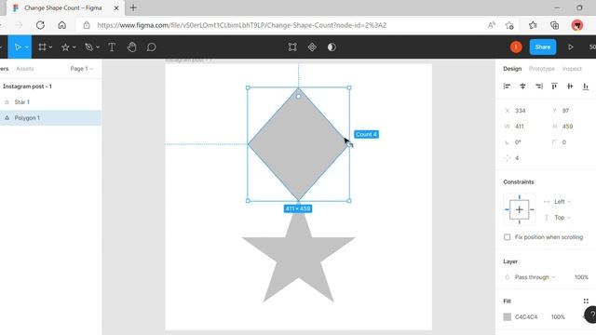This screenshot has width=596, height=335.
Task: Click Align vertical centers icon
Action: coord(570,87)
